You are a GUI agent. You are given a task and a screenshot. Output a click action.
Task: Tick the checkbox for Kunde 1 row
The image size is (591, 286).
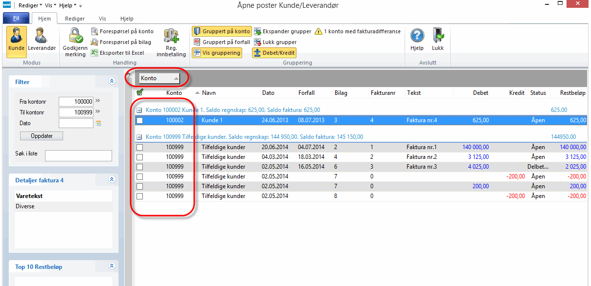click(140, 120)
